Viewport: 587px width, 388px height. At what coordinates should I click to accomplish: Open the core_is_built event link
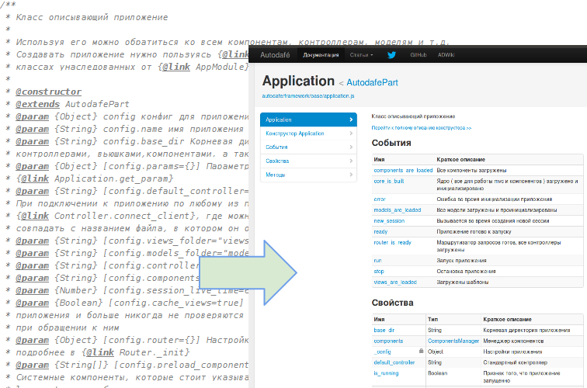click(388, 181)
